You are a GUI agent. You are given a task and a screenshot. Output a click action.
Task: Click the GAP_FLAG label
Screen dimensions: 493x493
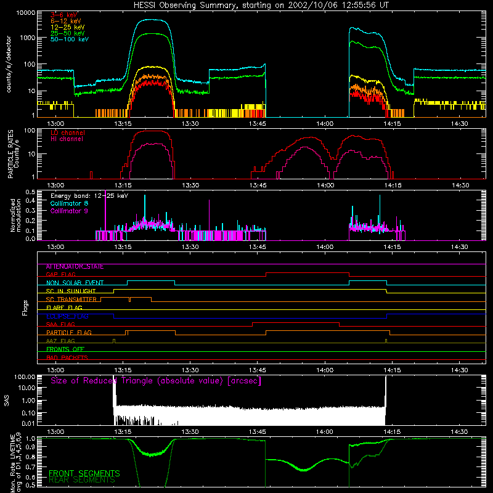click(x=60, y=274)
